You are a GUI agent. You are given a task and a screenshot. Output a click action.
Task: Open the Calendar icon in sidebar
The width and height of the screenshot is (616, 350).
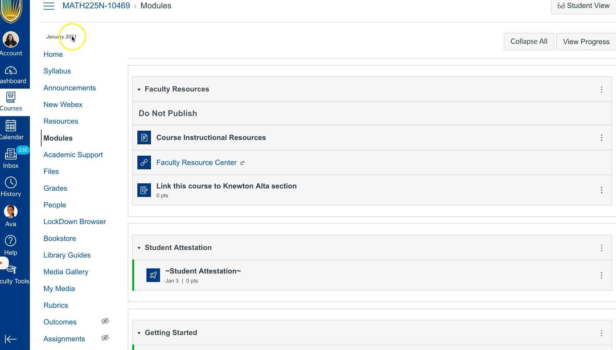[x=11, y=126]
